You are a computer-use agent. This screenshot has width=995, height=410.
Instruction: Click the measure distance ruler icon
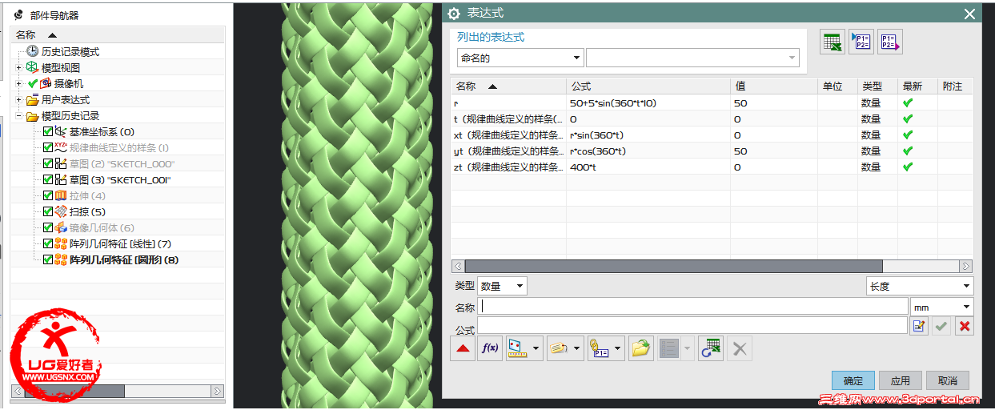[519, 348]
